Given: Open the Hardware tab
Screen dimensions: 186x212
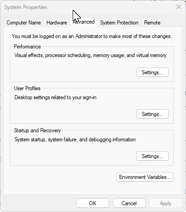Looking at the screenshot, I should click(x=56, y=23).
